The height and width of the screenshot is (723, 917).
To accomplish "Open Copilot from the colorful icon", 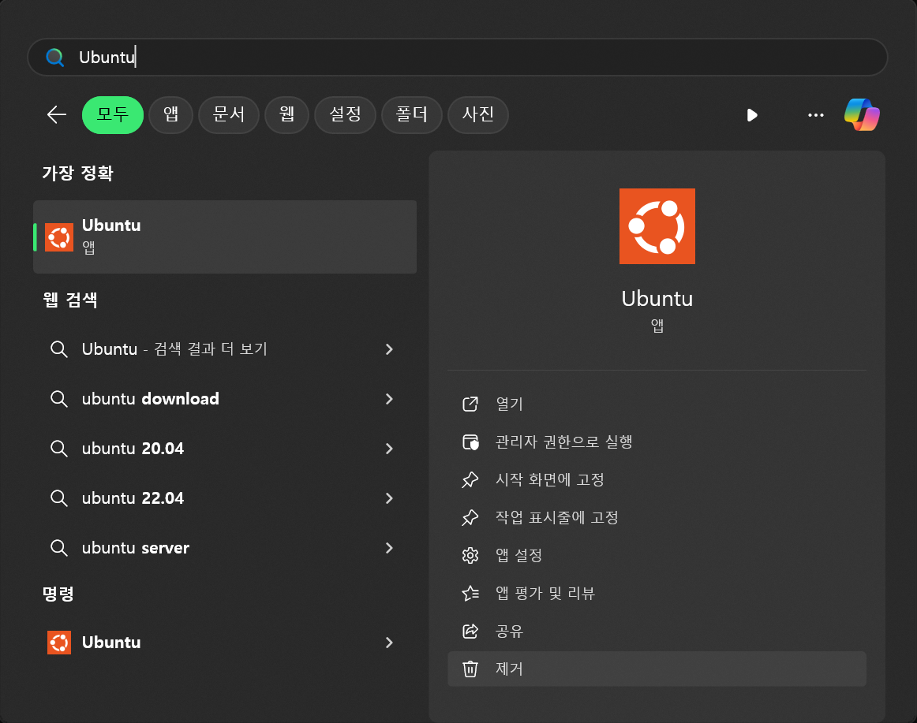I will (862, 114).
